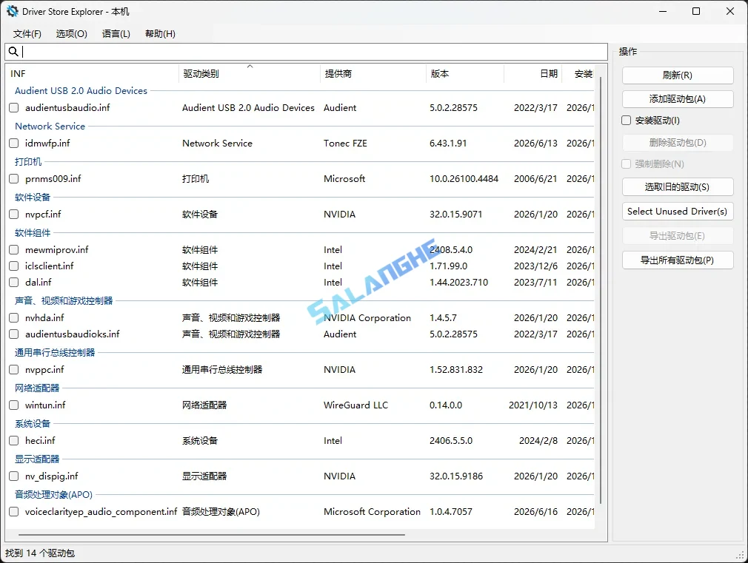Check the nvppc.inf checkbox
The height and width of the screenshot is (563, 748).
14,369
